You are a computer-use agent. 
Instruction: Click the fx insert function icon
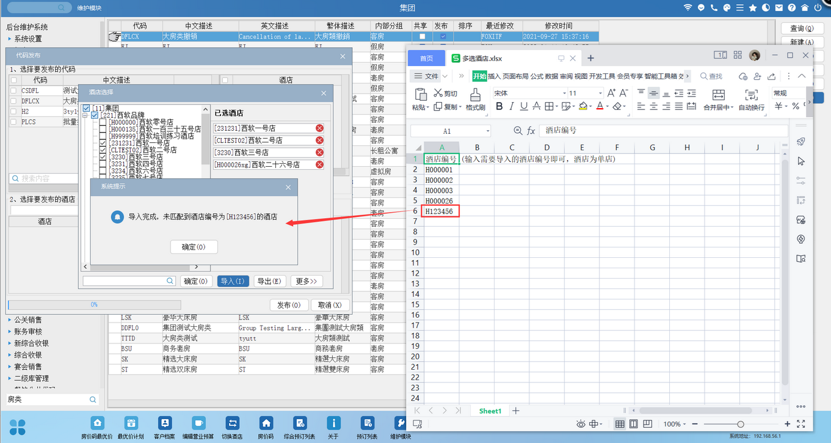[x=531, y=131]
